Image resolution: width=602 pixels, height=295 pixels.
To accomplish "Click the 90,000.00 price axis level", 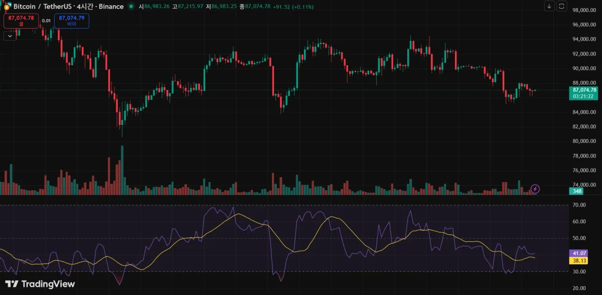I will tap(583, 69).
